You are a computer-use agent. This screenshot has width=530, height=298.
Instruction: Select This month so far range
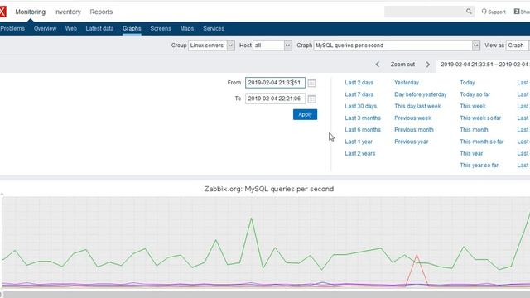pyautogui.click(x=482, y=142)
